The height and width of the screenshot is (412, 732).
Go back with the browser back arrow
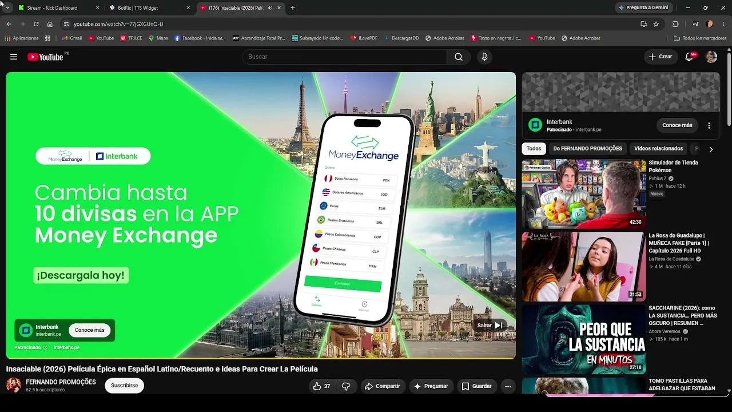coord(9,24)
